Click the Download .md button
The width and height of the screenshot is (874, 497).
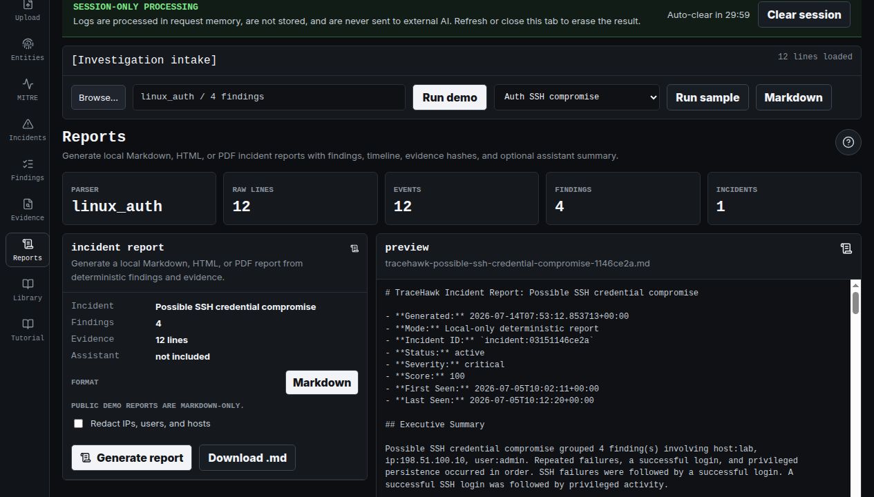[x=247, y=458]
